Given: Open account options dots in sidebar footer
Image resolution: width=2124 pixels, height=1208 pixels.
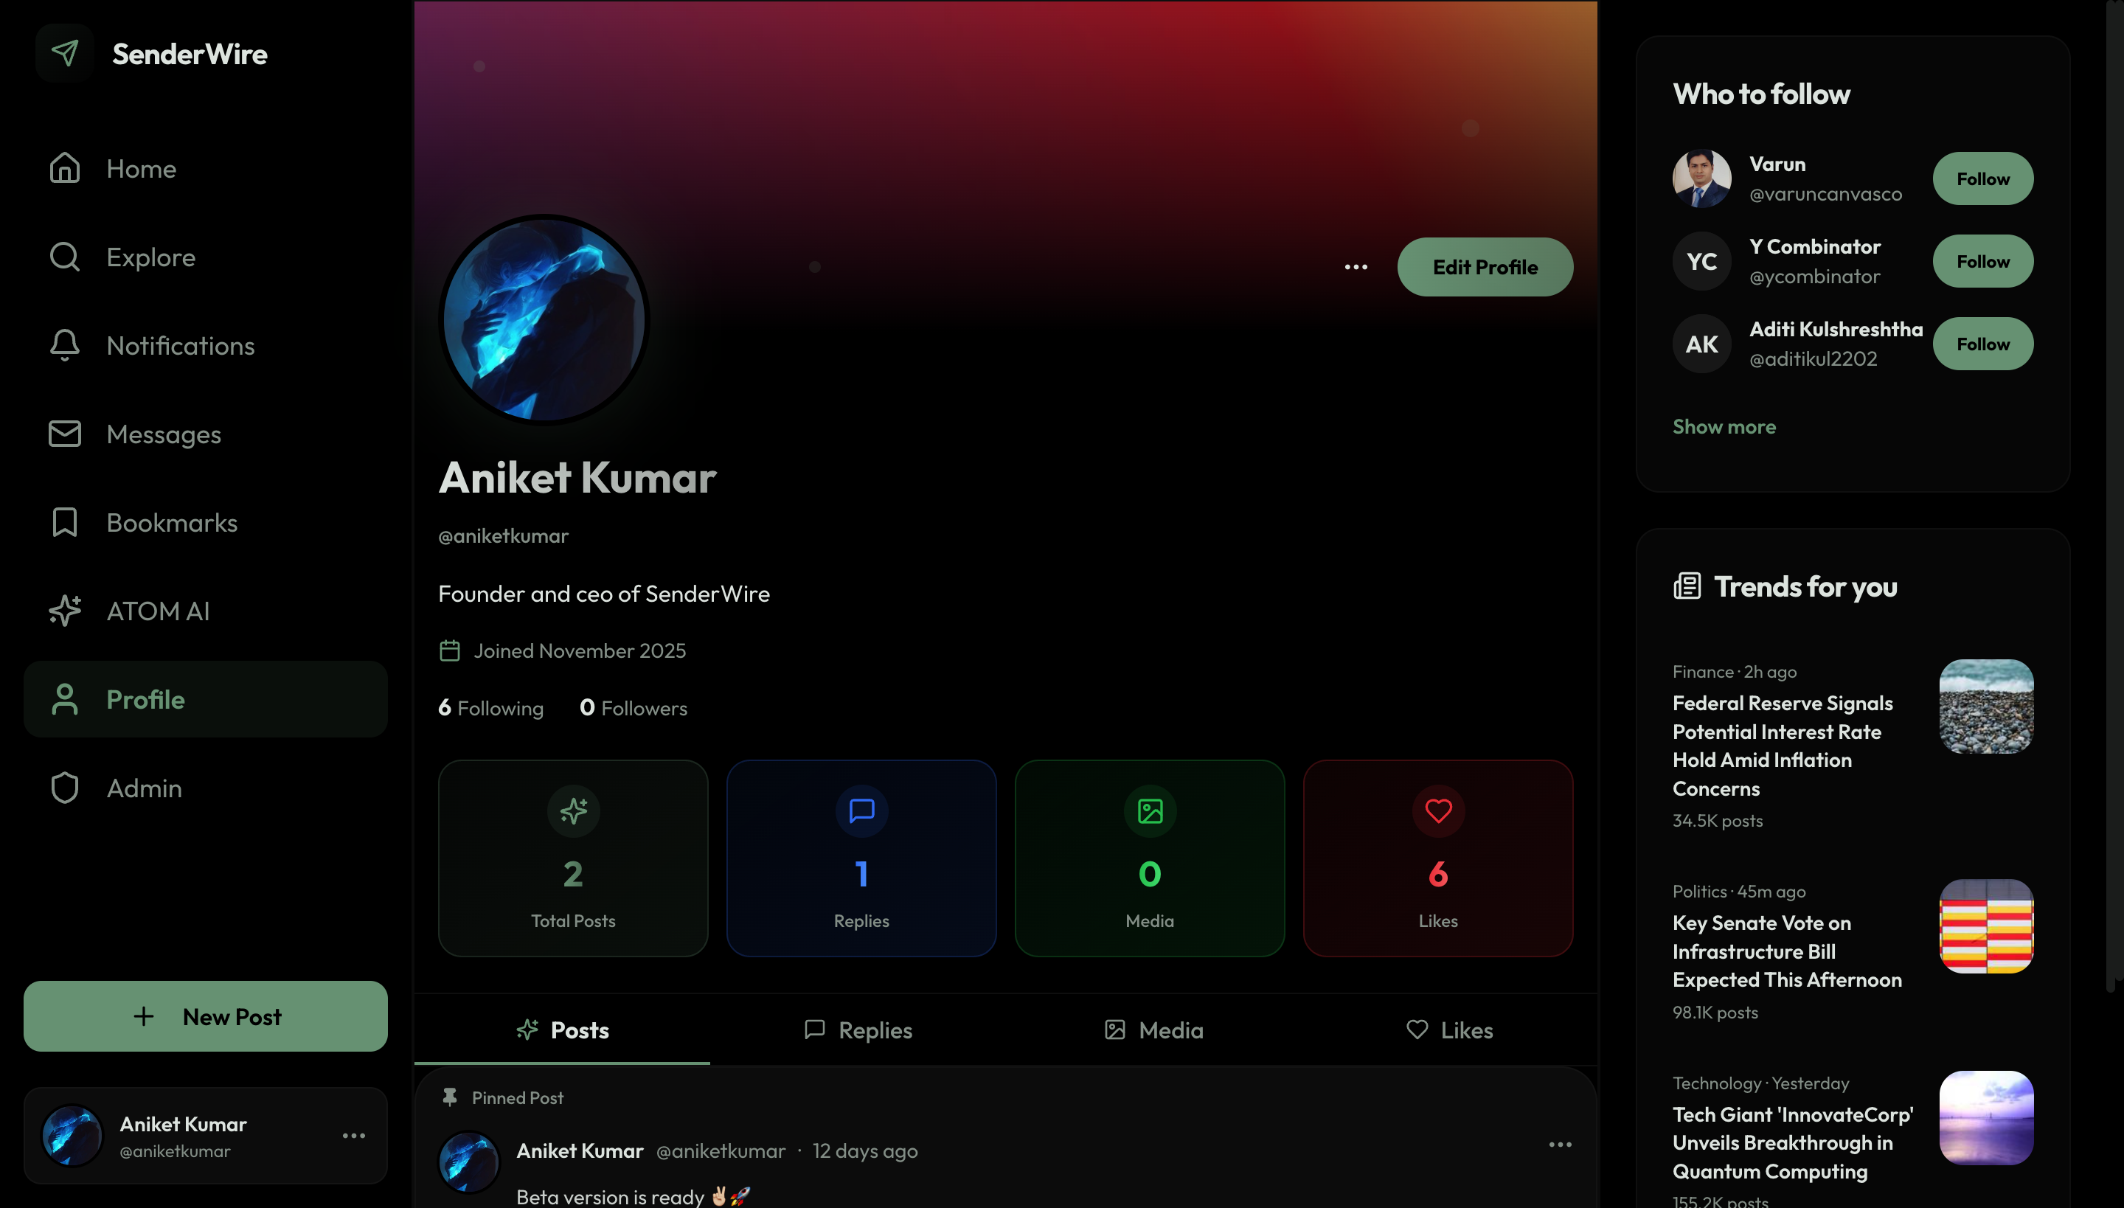Looking at the screenshot, I should click(x=354, y=1136).
